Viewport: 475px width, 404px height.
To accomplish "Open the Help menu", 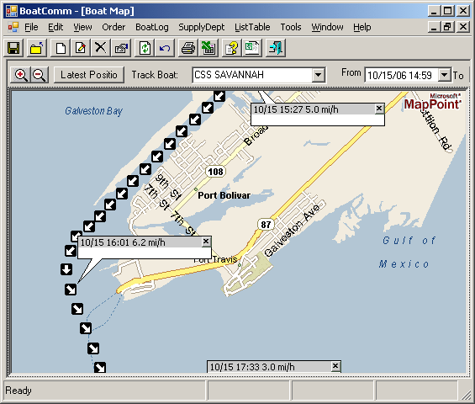I will point(362,27).
